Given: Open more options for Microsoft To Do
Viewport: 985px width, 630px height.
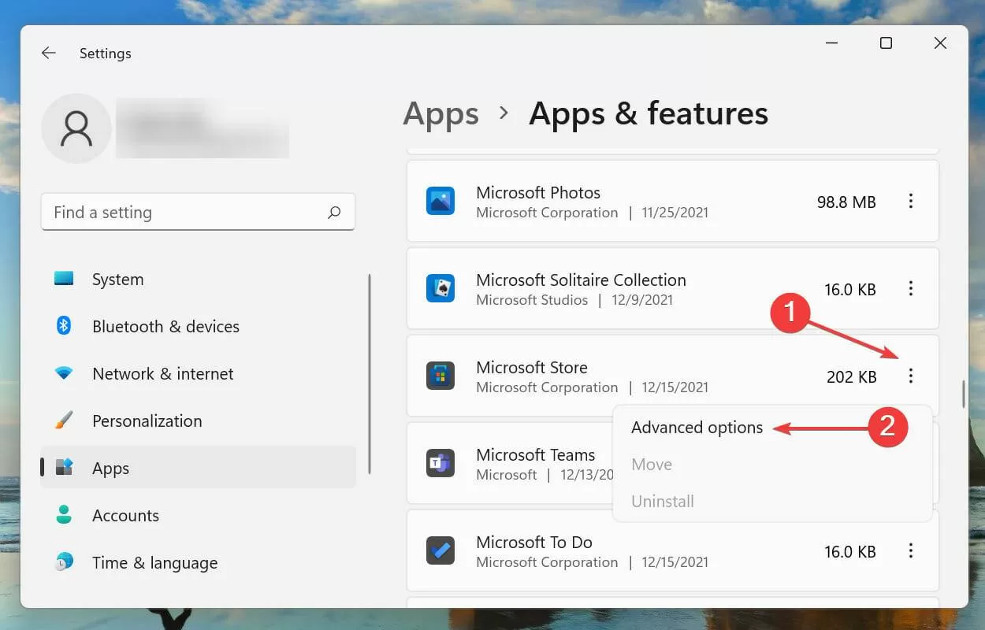Looking at the screenshot, I should tap(911, 550).
